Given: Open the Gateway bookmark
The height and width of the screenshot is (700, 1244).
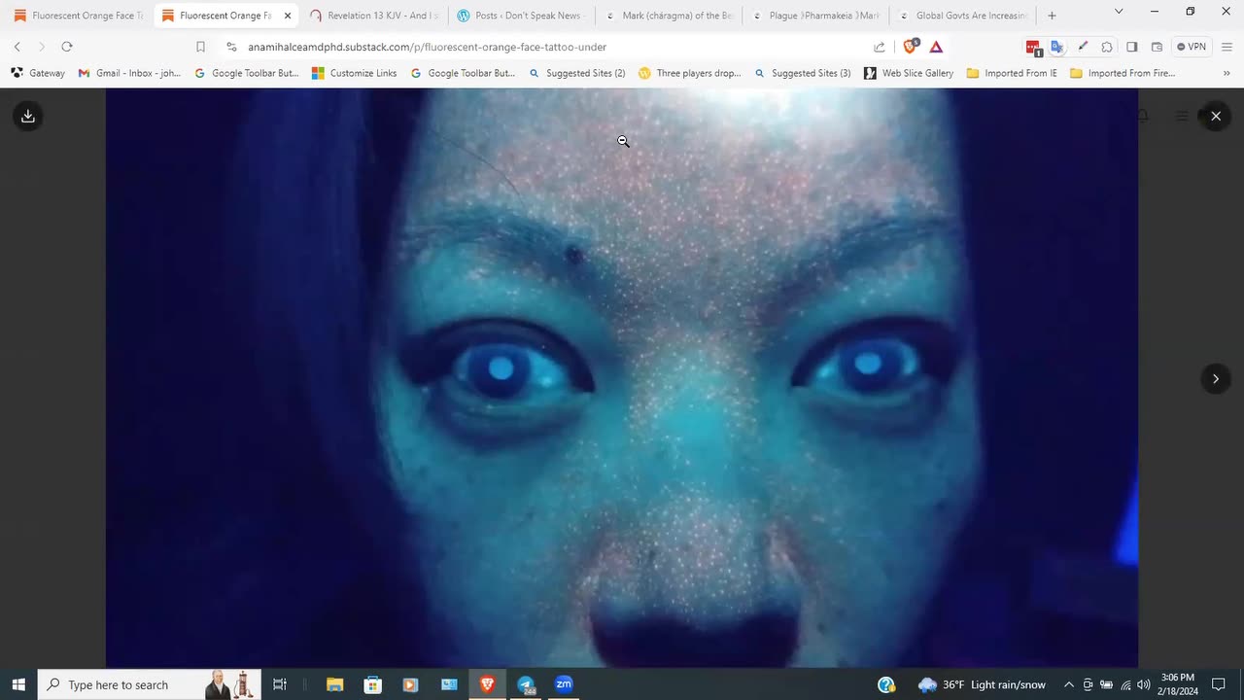Looking at the screenshot, I should point(38,73).
